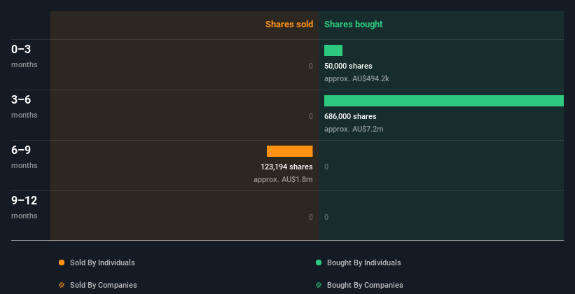Image resolution: width=575 pixels, height=294 pixels.
Task: Click the approx. AU$7.2m value text
Action: point(354,129)
